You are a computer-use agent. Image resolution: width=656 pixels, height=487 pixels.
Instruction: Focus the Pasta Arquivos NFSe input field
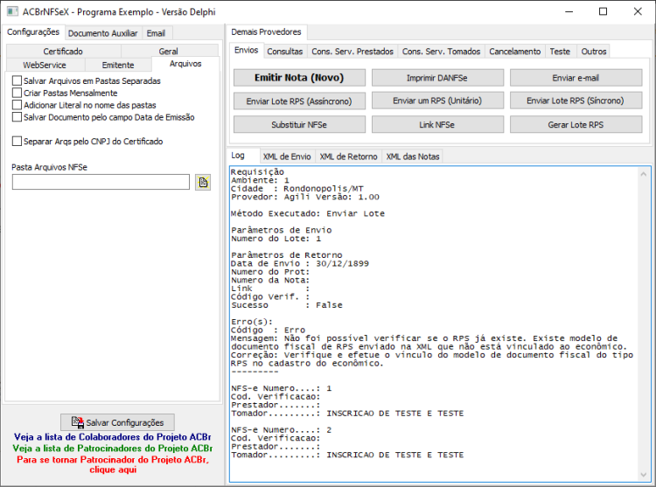coord(101,182)
